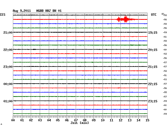This screenshot has height=127, width=168.
Task: Click minute tick label '09'
Action: click(x=94, y=120)
